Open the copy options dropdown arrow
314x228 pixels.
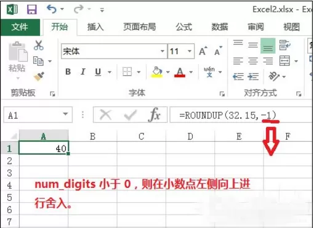50,61
